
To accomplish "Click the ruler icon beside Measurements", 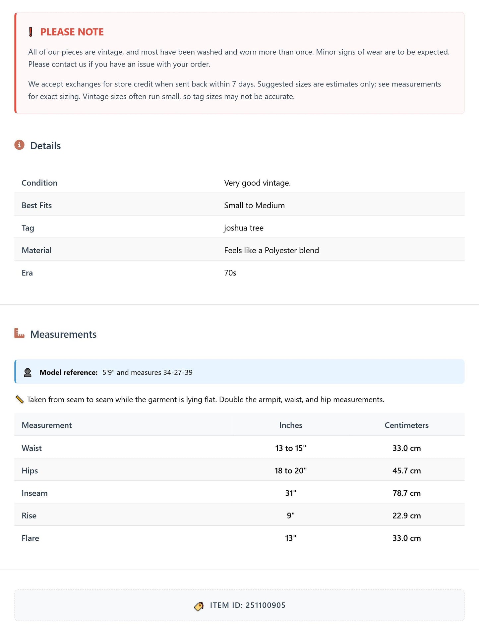I will click(x=20, y=333).
